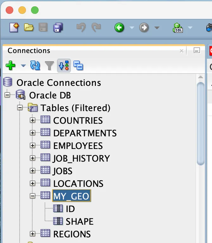This screenshot has width=212, height=243.
Task: Select the SHAPE column under MY_GEO
Action: tap(79, 222)
